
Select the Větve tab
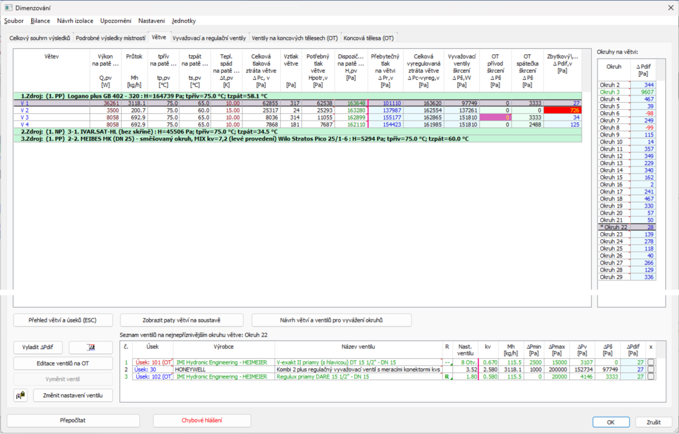[x=159, y=37]
